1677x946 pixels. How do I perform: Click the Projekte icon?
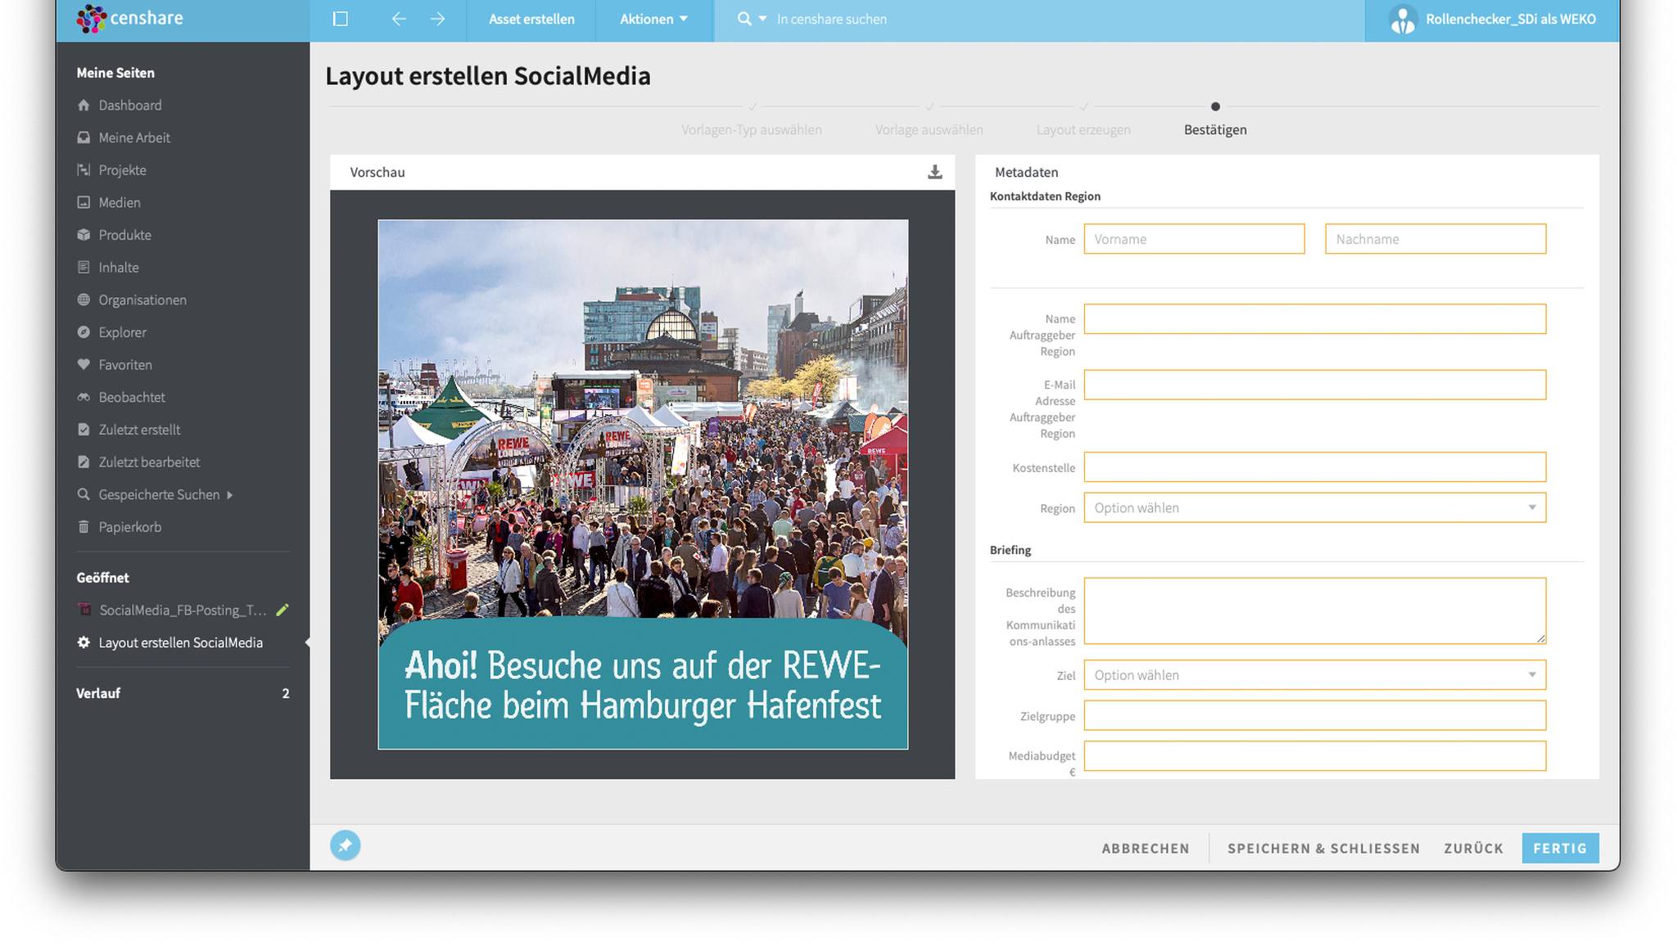tap(84, 170)
